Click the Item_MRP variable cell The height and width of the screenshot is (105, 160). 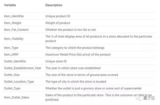[11, 54]
